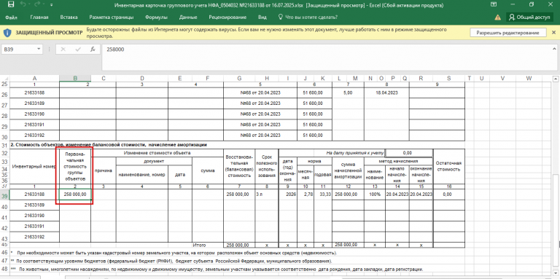Viewport: 560px width, 279px height.
Task: Open the Name Box dropdown arrow
Action: (39, 50)
